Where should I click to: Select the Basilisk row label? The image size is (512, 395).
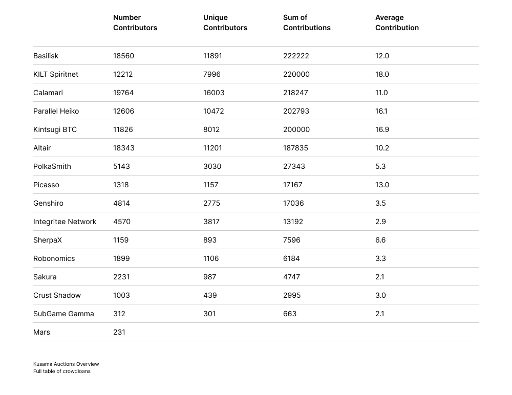tap(46, 56)
